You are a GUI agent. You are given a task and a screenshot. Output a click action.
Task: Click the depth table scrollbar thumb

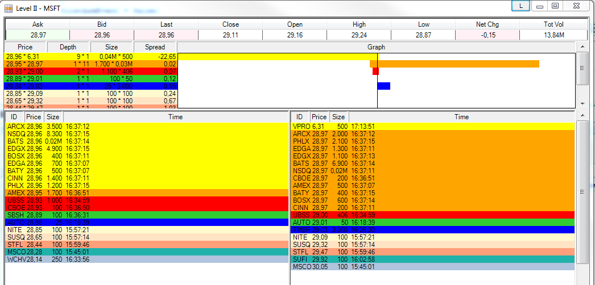pyautogui.click(x=581, y=68)
